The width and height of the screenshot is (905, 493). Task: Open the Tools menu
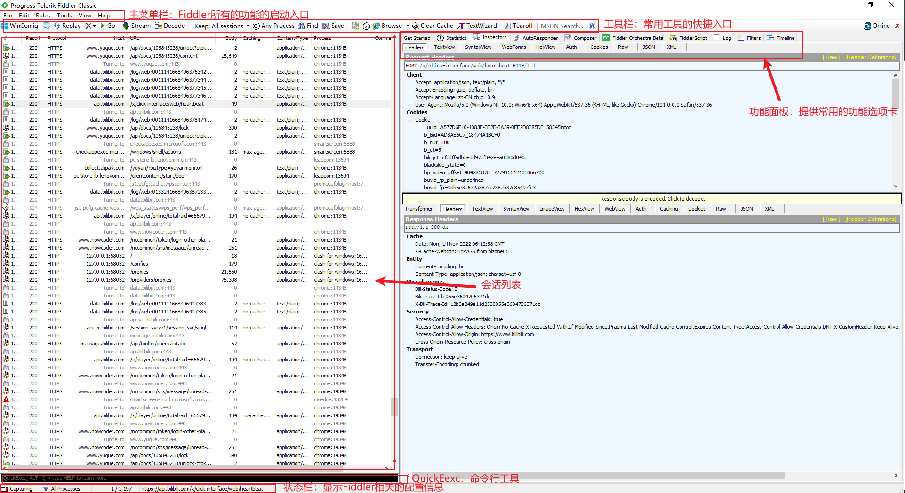[x=64, y=15]
